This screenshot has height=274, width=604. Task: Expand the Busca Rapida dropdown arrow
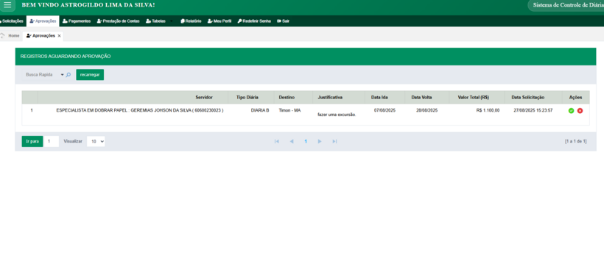coord(63,75)
